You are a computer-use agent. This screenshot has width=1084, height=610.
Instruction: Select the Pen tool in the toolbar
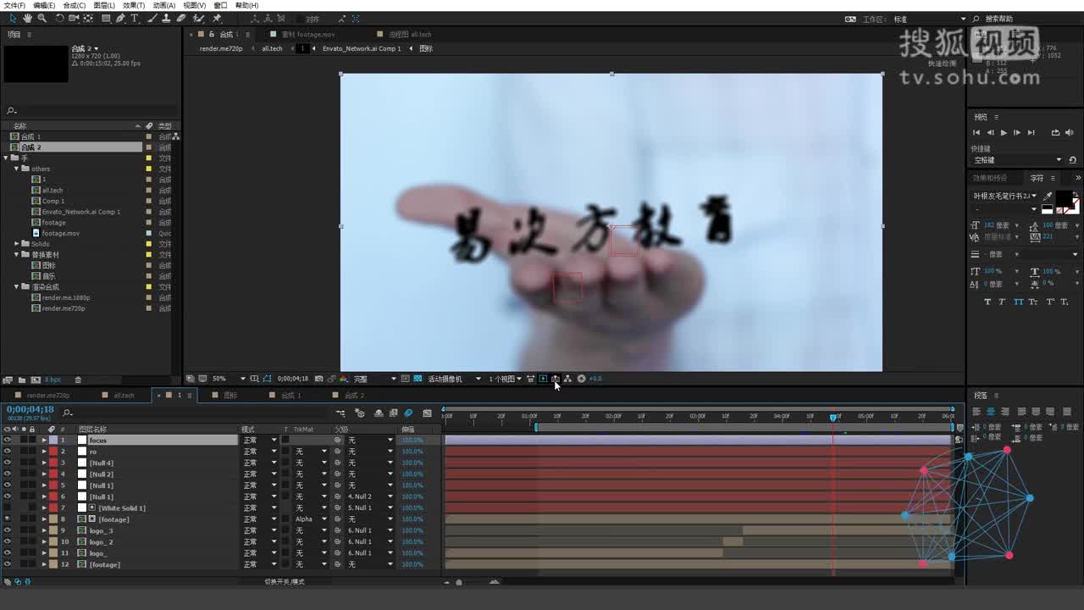[119, 19]
